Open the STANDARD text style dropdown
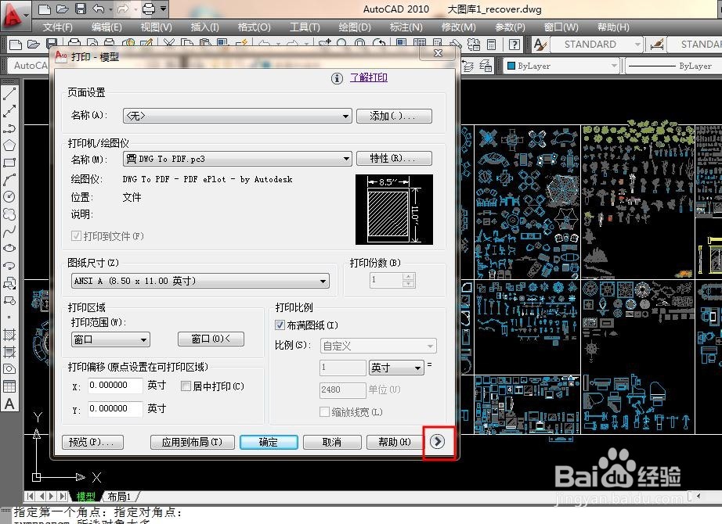Image resolution: width=722 pixels, height=524 pixels. pos(597,44)
